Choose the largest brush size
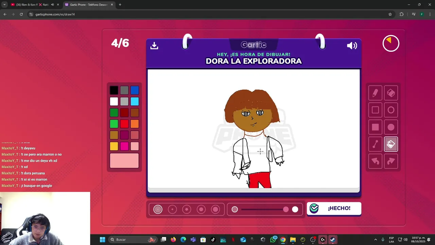 pos(215,209)
